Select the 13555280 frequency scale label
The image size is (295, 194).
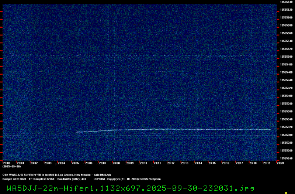click(x=287, y=143)
